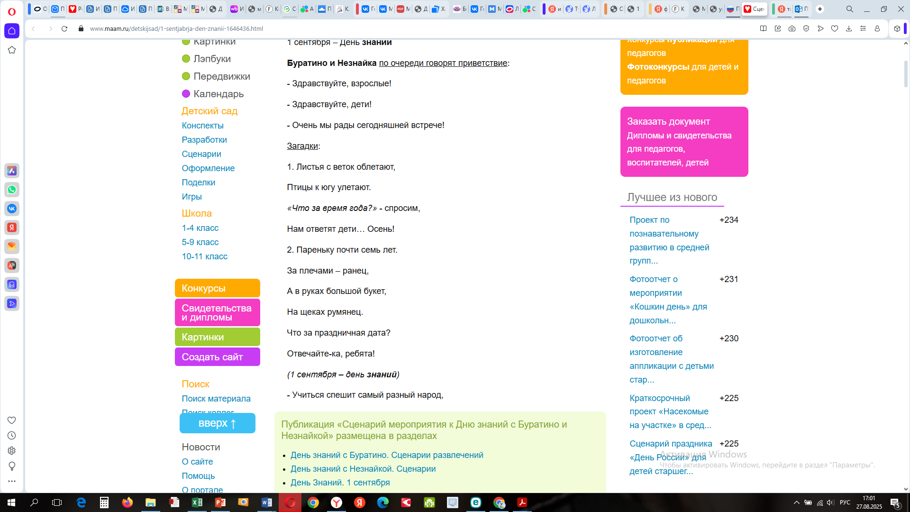Show hidden system tray icons chevron

tap(797, 503)
